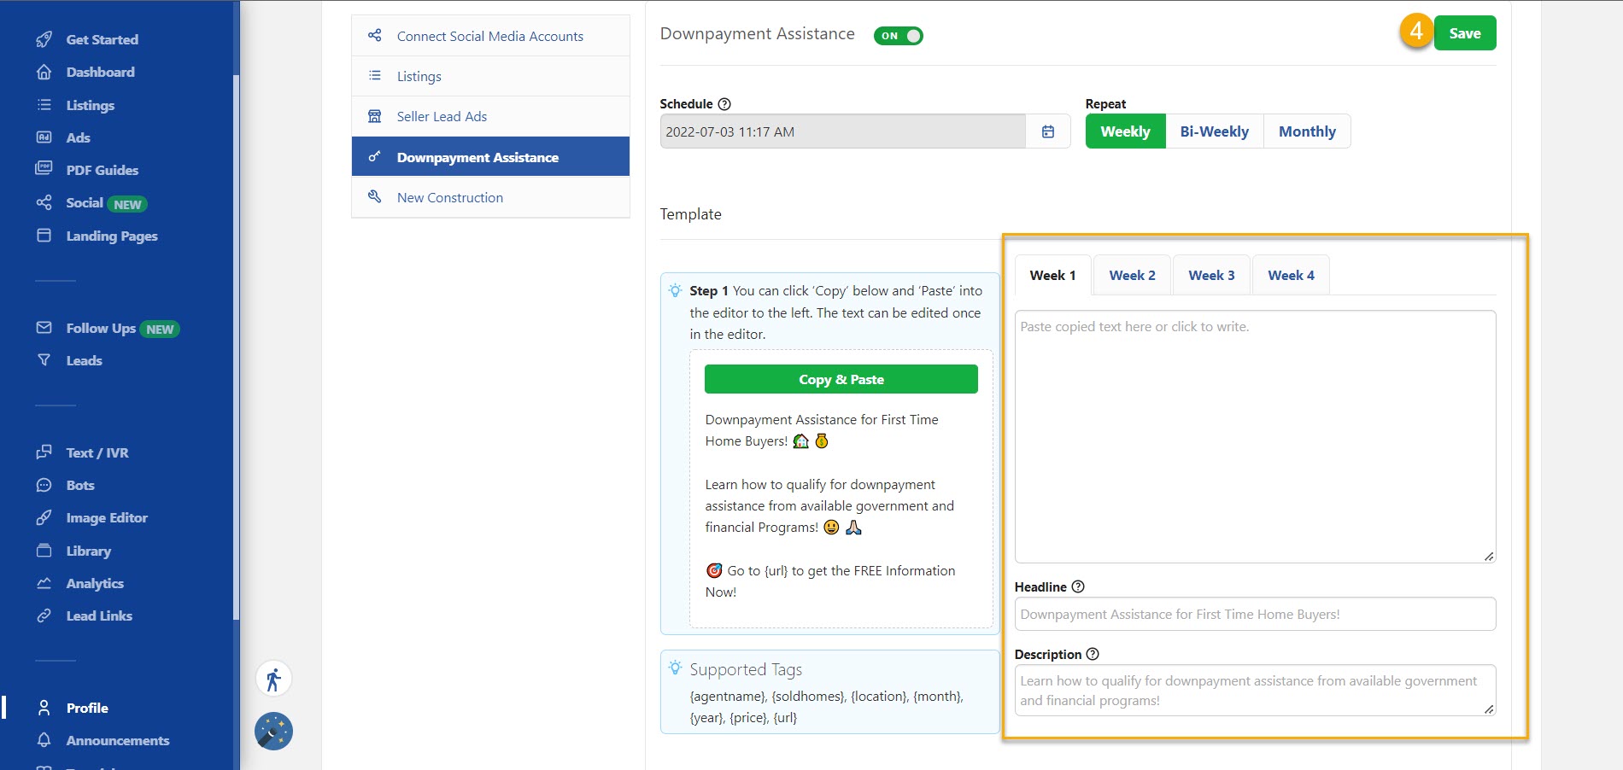
Task: Click the Schedule help question mark icon
Action: tap(724, 104)
